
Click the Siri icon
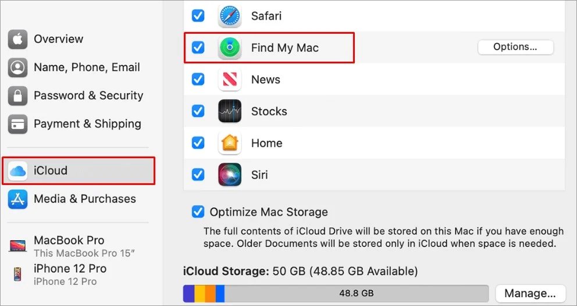pos(230,175)
